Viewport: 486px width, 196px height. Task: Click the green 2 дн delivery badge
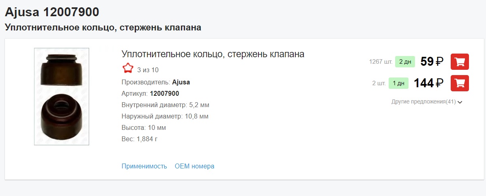coord(405,62)
